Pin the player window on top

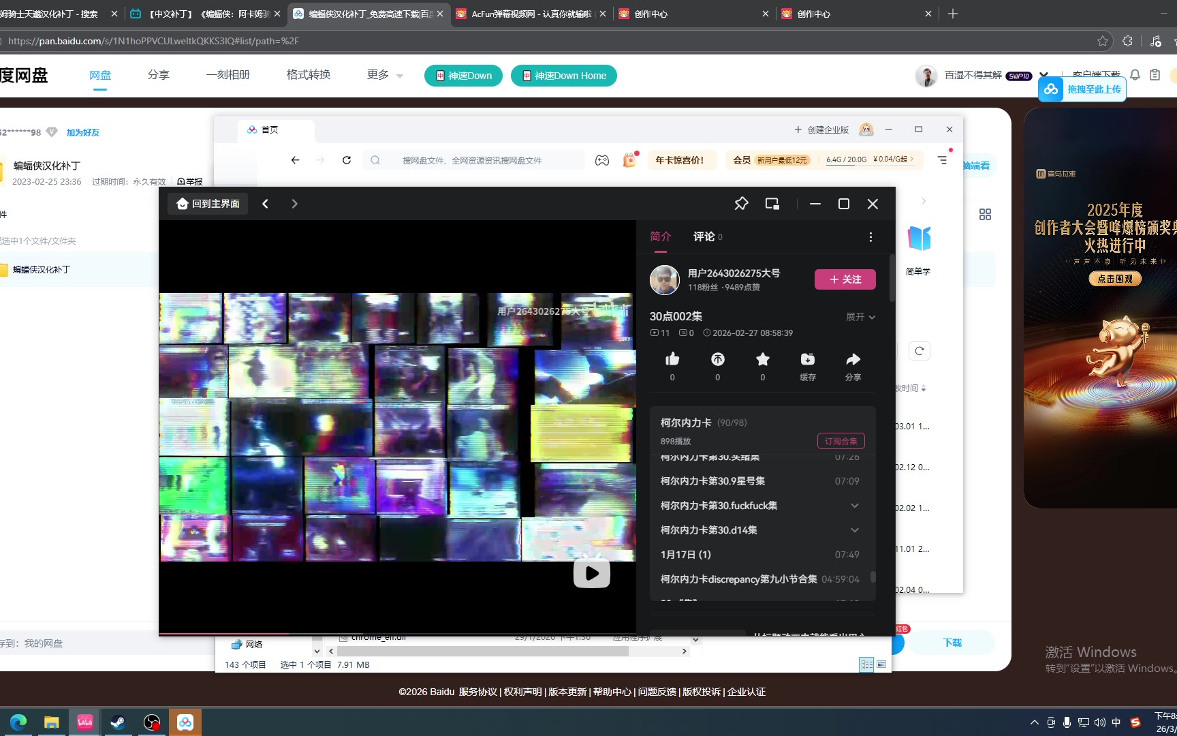[x=741, y=204]
